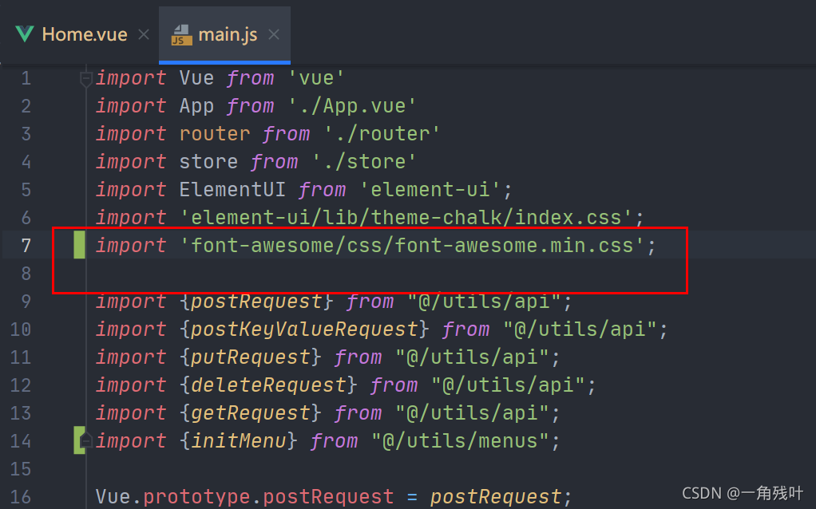The height and width of the screenshot is (509, 816).
Task: Click line number 15 in the gutter
Action: tap(21, 469)
